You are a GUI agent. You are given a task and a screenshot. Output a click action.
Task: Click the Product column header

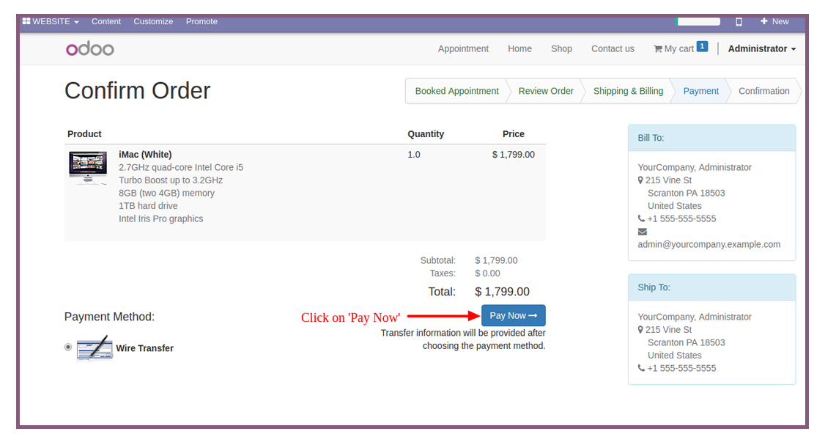pos(84,133)
